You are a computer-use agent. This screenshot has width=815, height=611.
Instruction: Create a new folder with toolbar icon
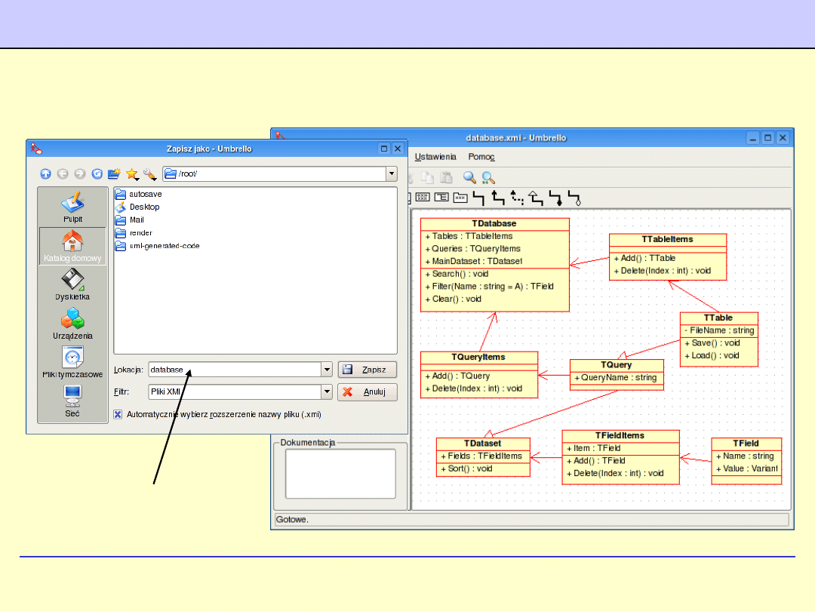115,174
